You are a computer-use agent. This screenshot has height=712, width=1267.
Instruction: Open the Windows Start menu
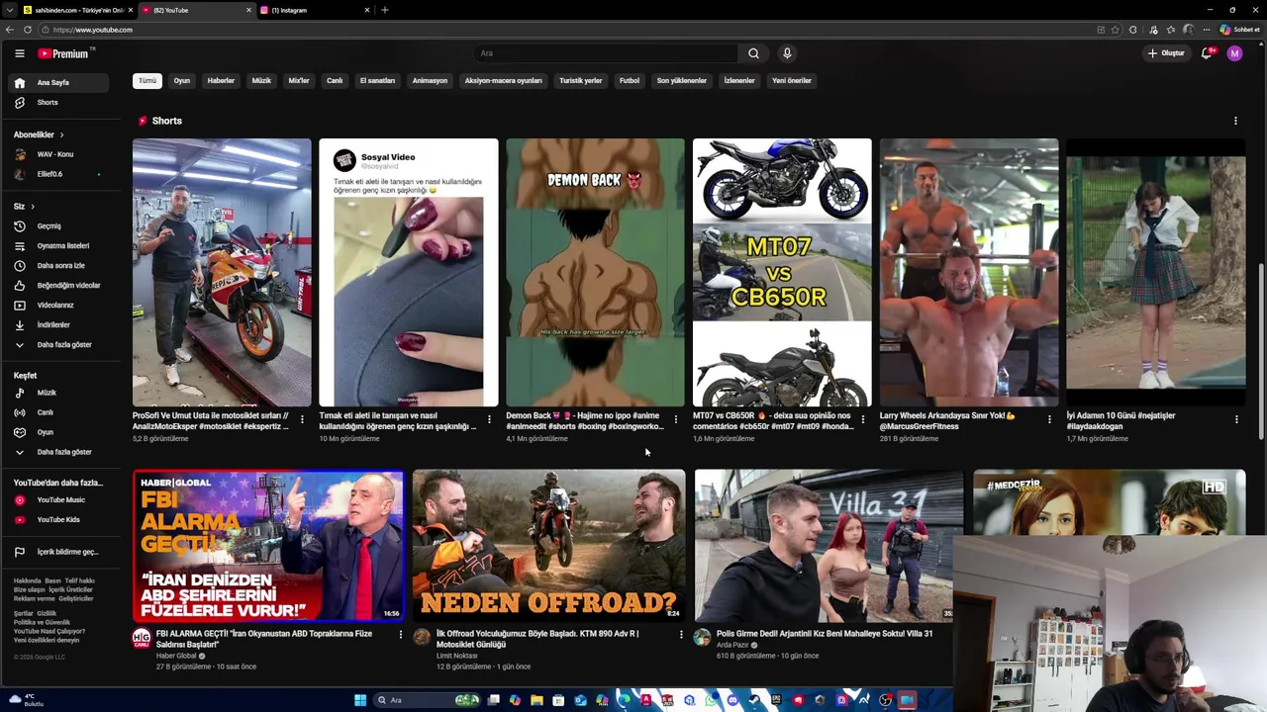coord(360,700)
